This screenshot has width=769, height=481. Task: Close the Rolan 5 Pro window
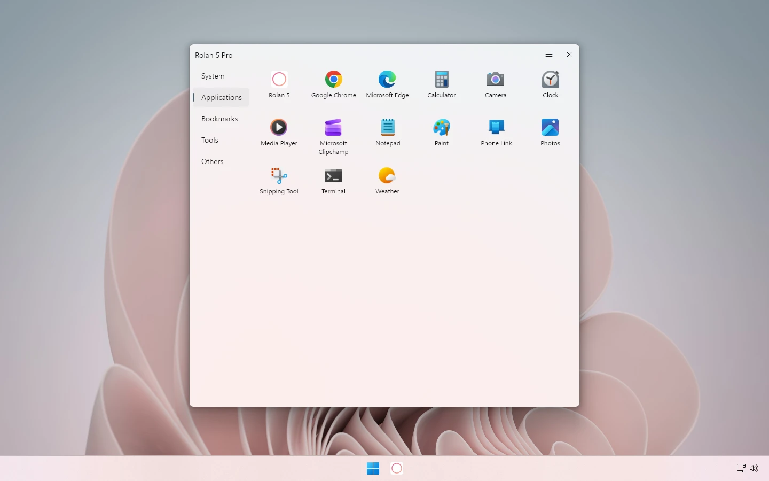569,55
